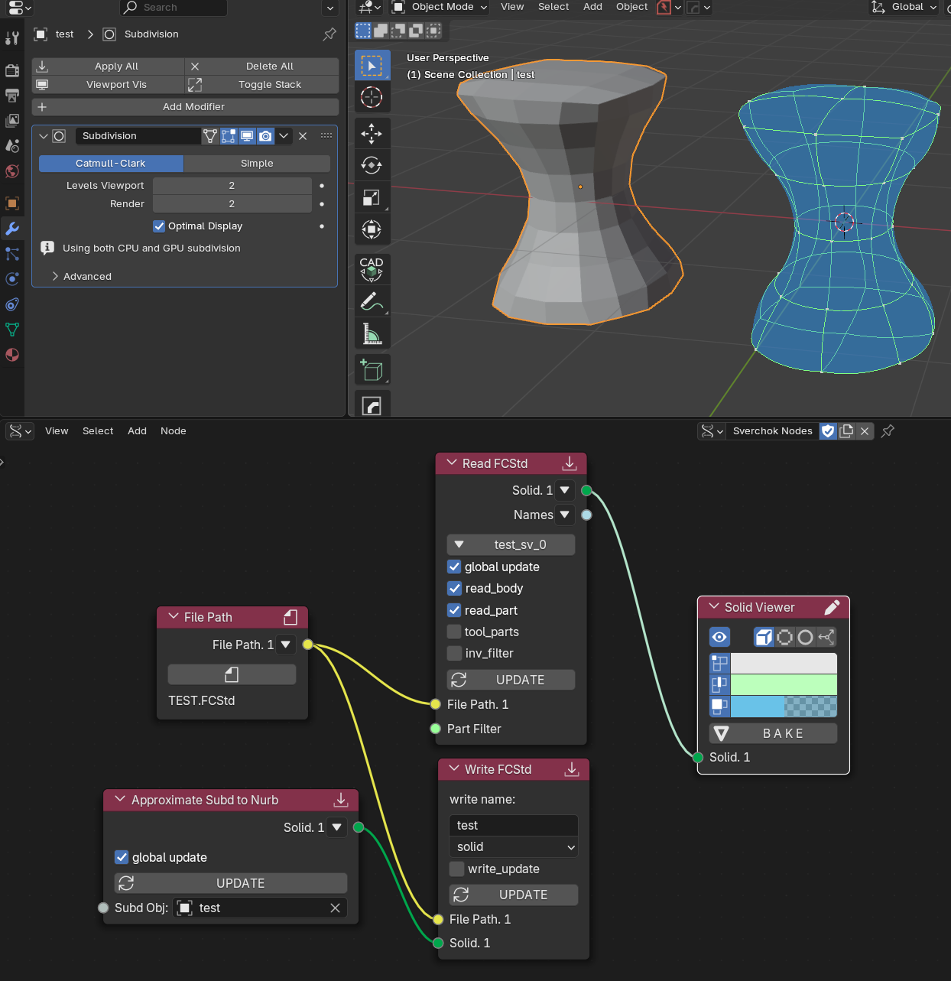
Task: Open the node editor Node menu
Action: coord(174,431)
